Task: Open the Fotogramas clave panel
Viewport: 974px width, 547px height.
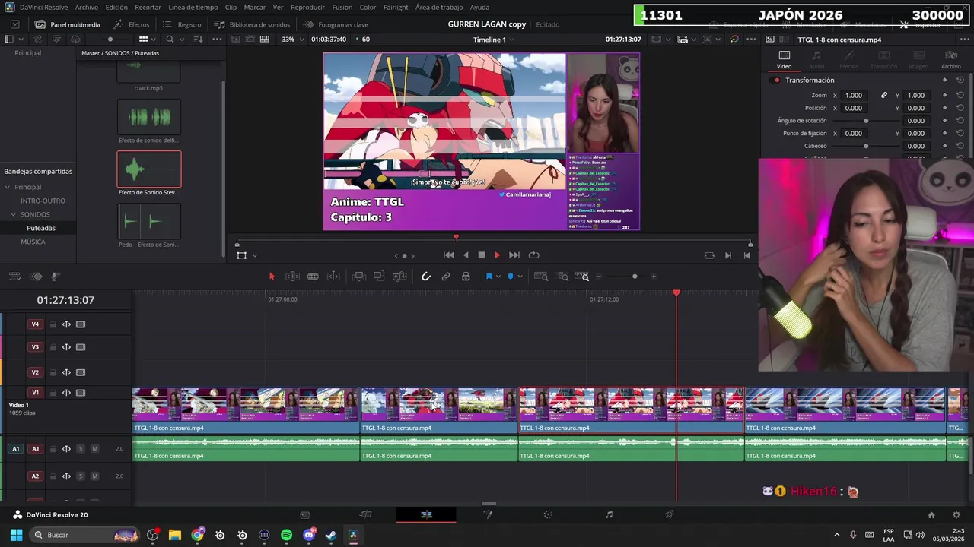Action: tap(336, 24)
